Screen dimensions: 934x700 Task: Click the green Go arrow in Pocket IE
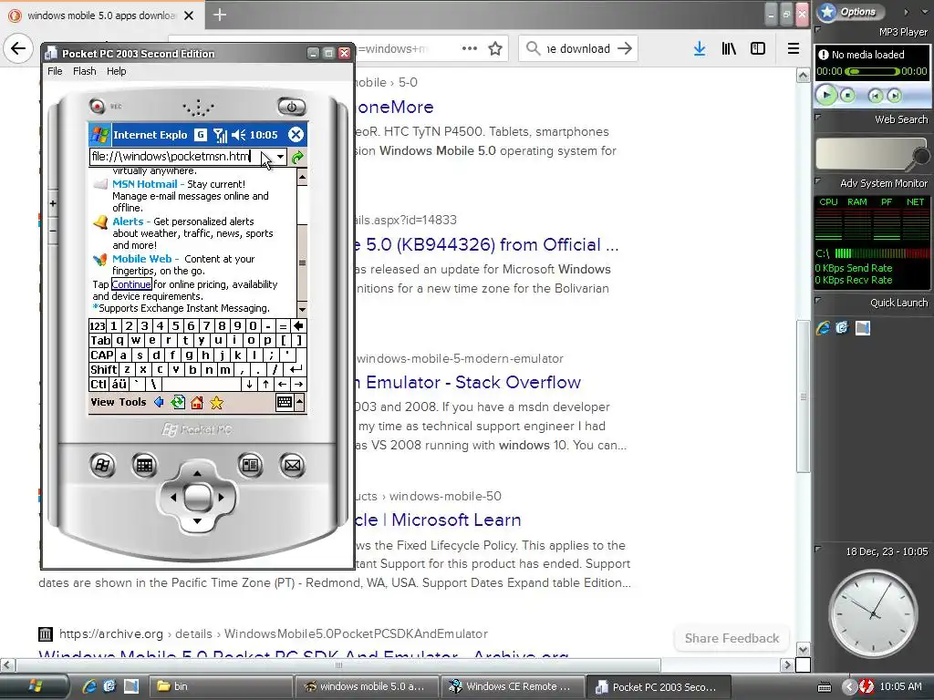(297, 157)
